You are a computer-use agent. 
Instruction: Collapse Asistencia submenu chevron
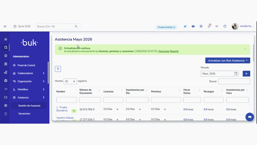coord(44,98)
